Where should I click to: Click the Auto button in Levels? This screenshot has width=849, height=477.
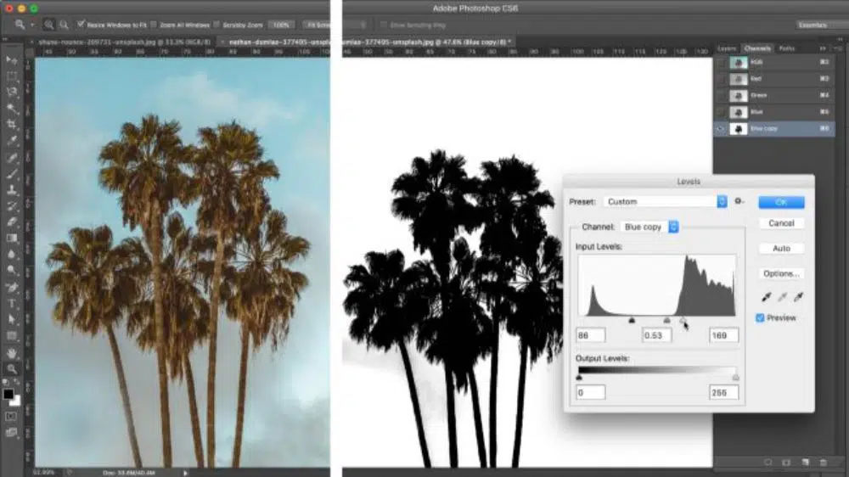pyautogui.click(x=780, y=249)
